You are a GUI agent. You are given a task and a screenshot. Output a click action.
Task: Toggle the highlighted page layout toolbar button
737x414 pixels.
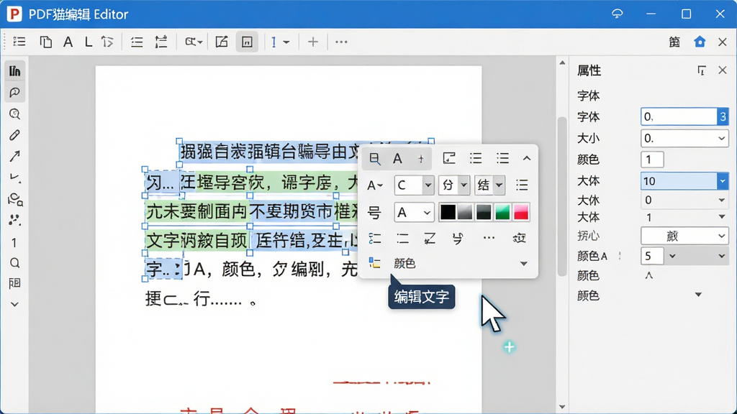[x=247, y=42]
